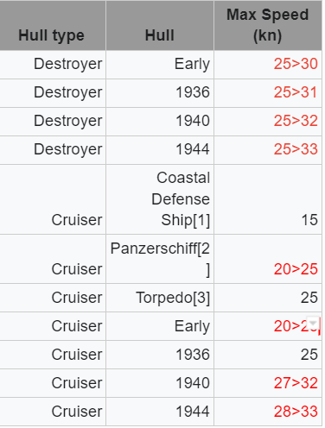The width and height of the screenshot is (325, 428).
Task: Select the Destroyer cell in the 1944 hull row
Action: coord(53,150)
